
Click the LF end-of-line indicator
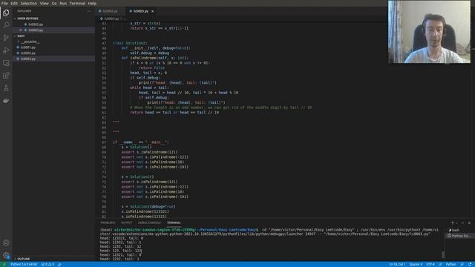(440, 264)
